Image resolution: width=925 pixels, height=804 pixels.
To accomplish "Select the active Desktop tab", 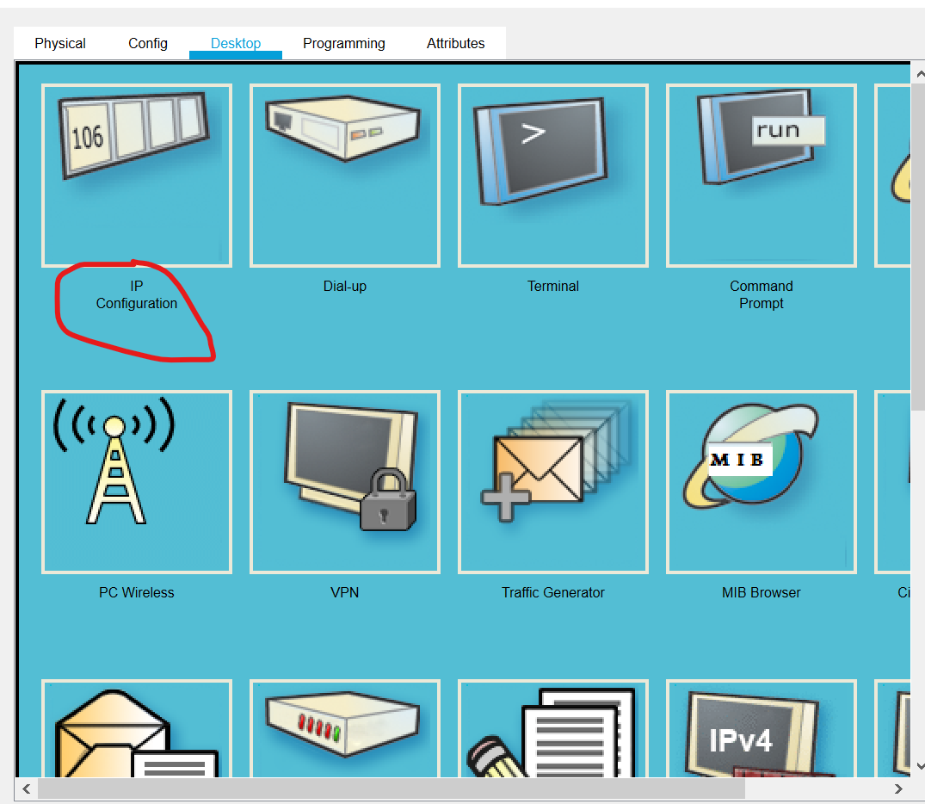I will click(235, 43).
